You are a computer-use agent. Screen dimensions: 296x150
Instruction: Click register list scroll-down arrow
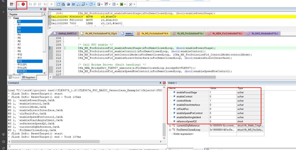44,73
